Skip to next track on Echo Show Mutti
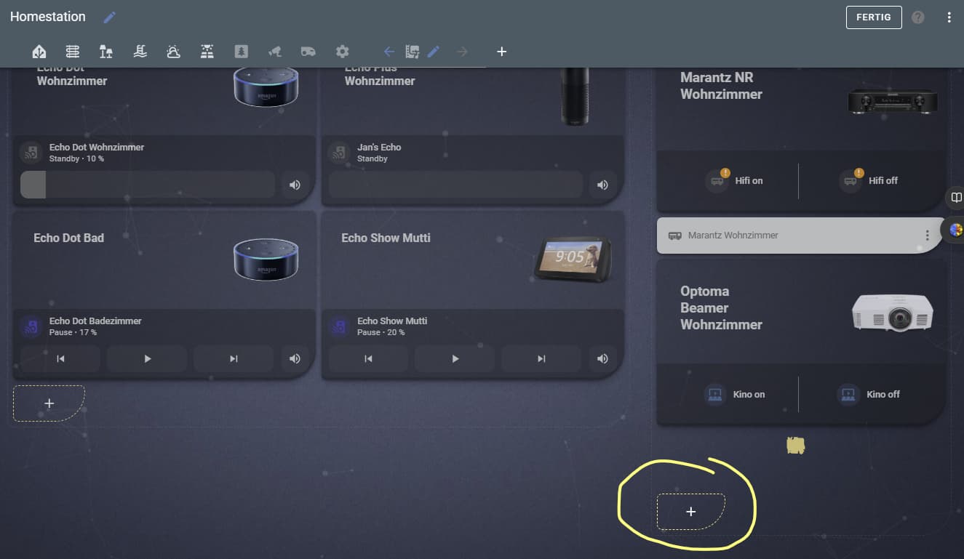 [541, 358]
